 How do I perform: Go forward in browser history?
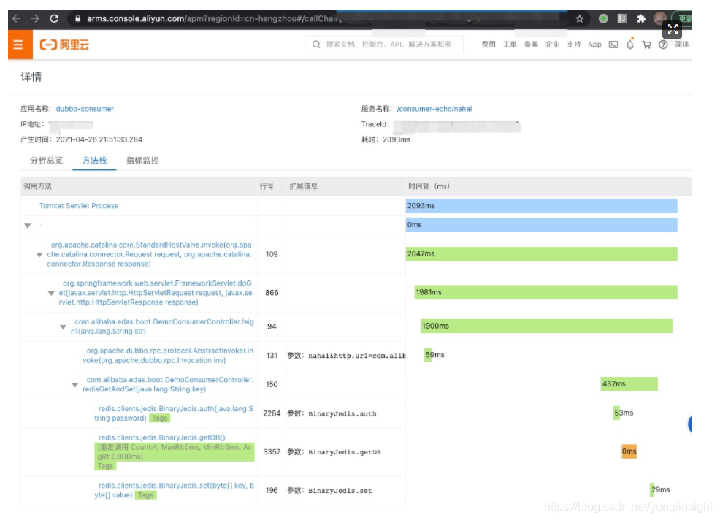coord(35,18)
